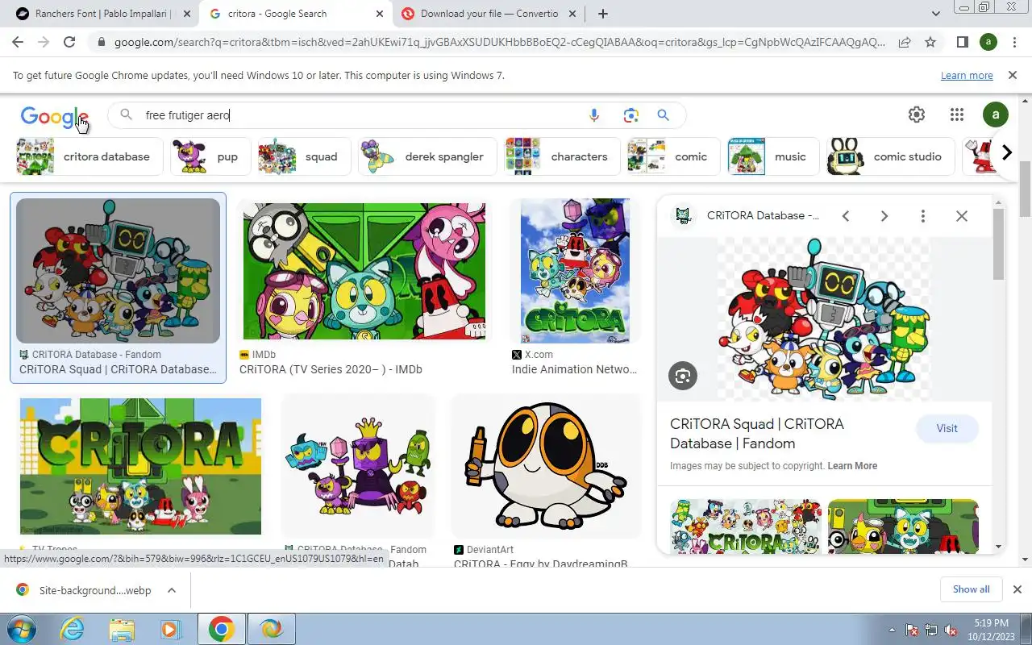This screenshot has width=1032, height=645.
Task: Toggle Chrome side panel icon
Action: [962, 42]
